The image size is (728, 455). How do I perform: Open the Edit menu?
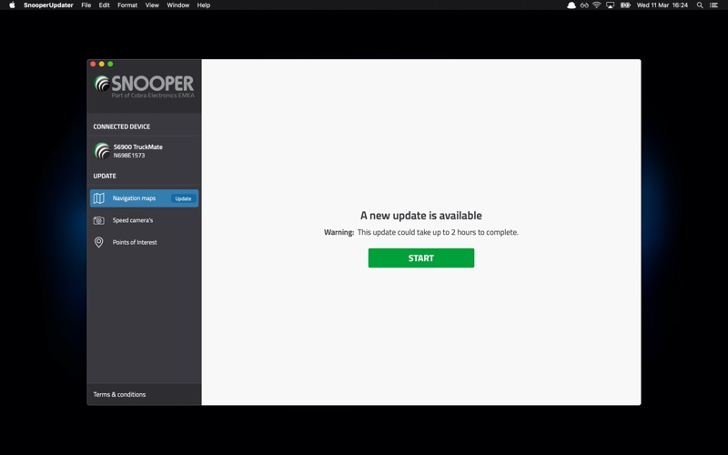coord(104,5)
